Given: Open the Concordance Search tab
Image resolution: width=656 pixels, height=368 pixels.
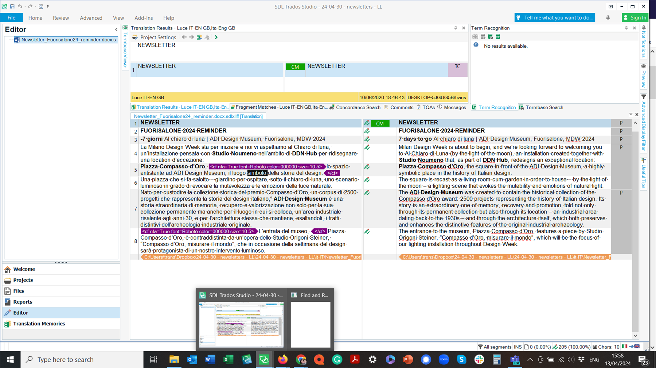Looking at the screenshot, I should (x=355, y=107).
